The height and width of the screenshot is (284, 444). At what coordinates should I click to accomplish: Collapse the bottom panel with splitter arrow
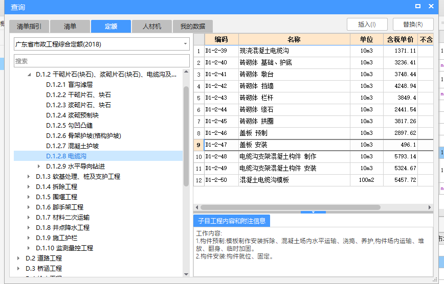pos(313,212)
